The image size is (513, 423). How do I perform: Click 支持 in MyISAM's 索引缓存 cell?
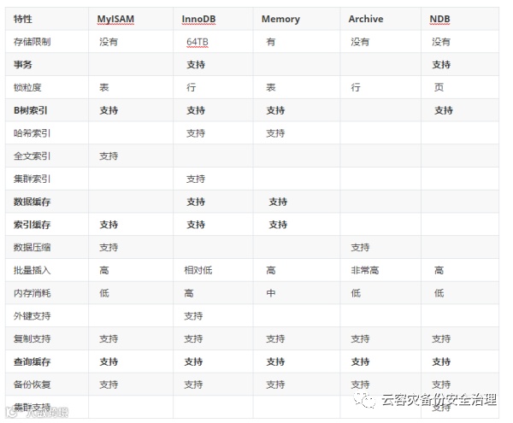tap(109, 225)
